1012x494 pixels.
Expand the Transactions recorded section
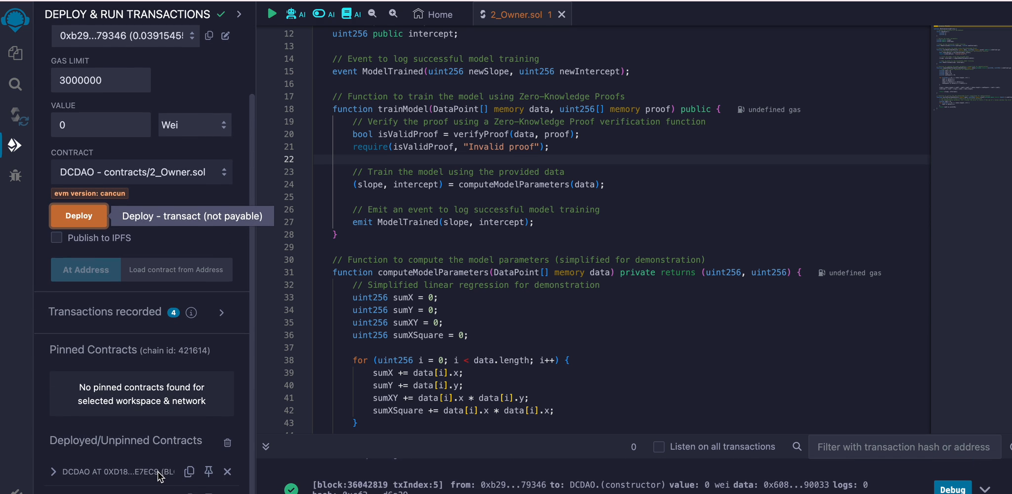click(221, 313)
